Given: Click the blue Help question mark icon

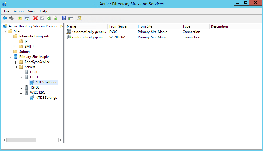Looking at the screenshot, I should click(64, 18).
